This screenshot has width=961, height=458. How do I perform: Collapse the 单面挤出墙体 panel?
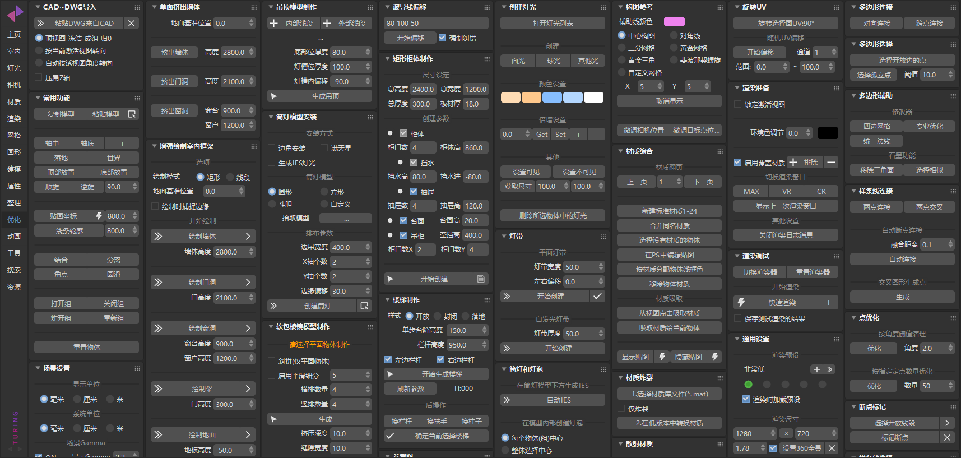click(x=154, y=7)
